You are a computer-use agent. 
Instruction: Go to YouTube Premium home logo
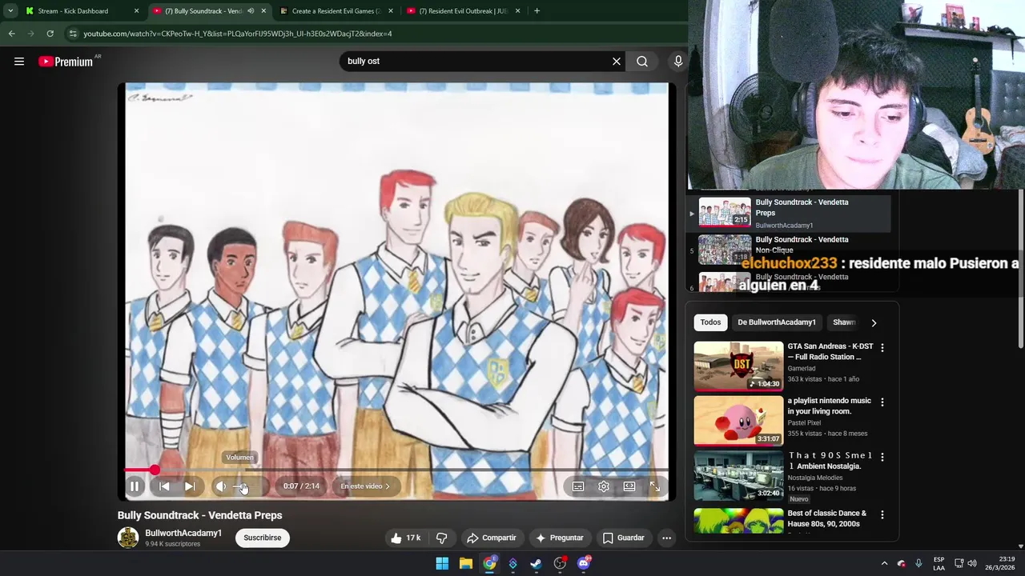tap(66, 62)
